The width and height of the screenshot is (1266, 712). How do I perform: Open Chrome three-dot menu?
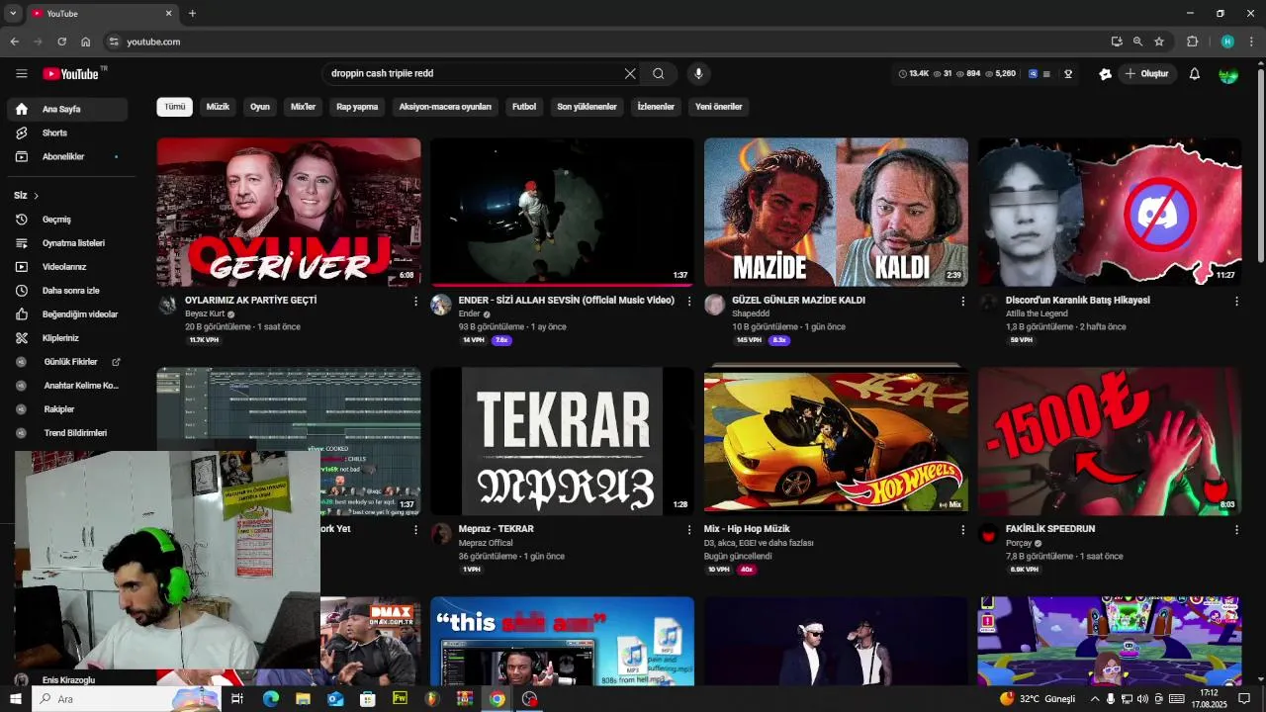click(1252, 42)
